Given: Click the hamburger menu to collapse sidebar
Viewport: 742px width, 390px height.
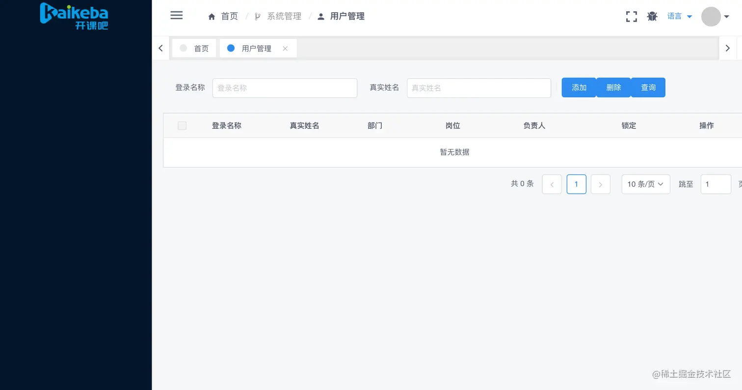Looking at the screenshot, I should coord(176,15).
